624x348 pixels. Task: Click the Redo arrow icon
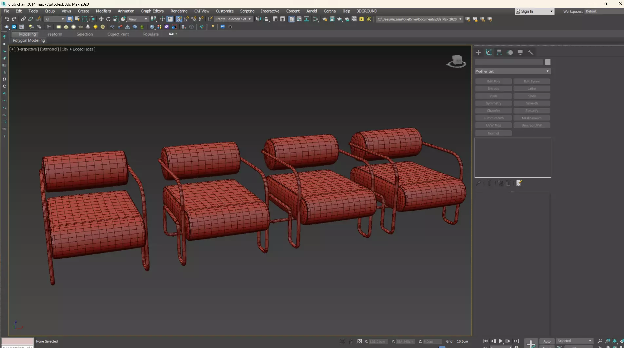pos(14,19)
